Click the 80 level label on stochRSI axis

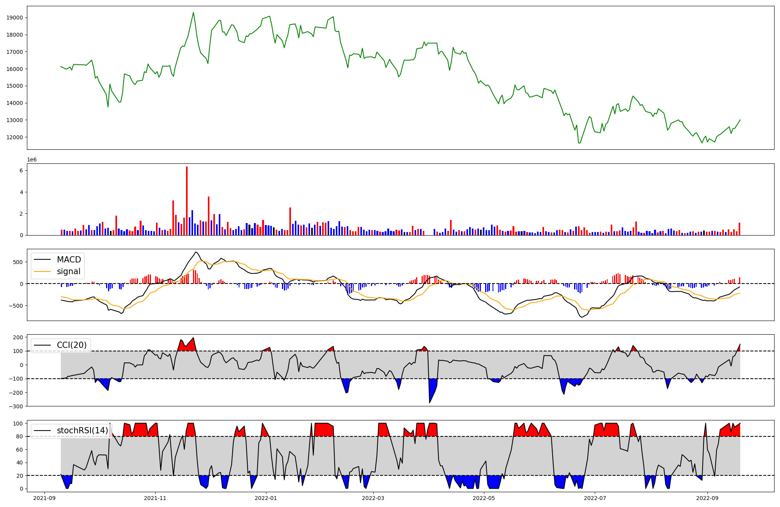[x=20, y=436]
